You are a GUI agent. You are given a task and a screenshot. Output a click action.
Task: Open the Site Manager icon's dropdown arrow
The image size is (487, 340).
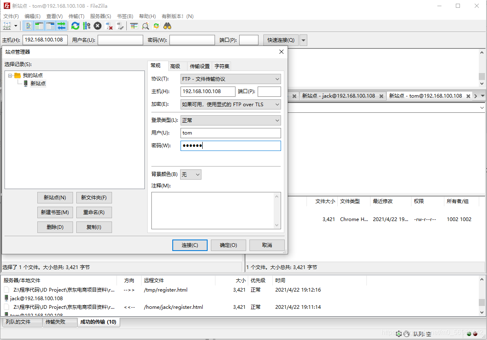(16, 26)
